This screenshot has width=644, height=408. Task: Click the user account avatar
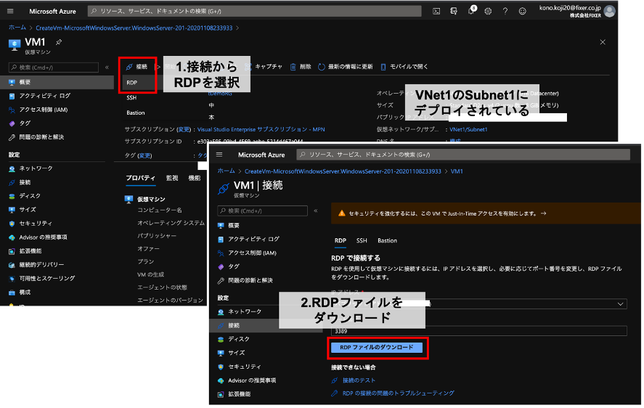tap(609, 11)
